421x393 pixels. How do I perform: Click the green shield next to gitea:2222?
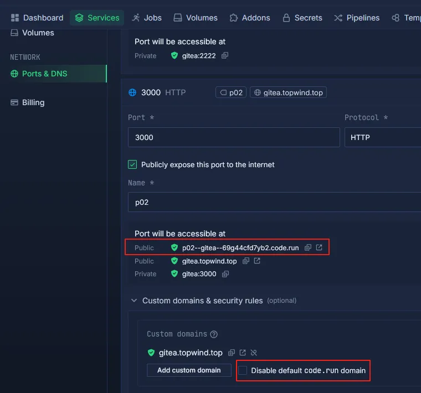click(x=174, y=55)
